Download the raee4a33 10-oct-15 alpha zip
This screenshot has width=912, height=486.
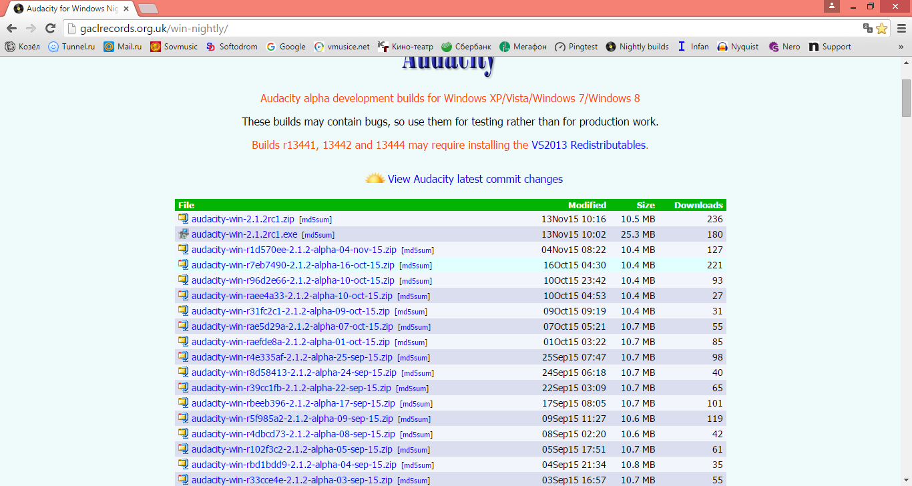click(292, 296)
